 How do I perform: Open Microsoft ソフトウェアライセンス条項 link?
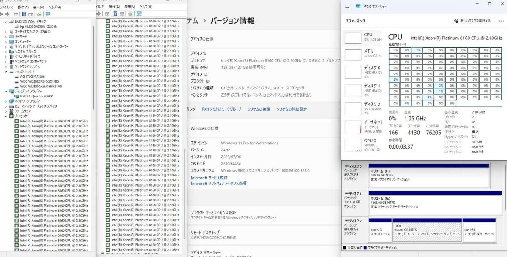(219, 184)
